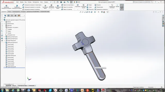165x92 pixels.
Task: Select Скругление11 in feature tree
Action: [10, 65]
